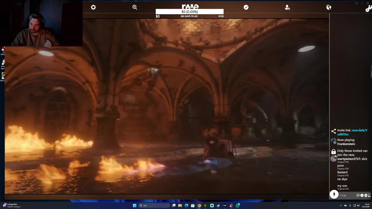Screen dimensions: 372x209
Task: Switch to Rave app on the taskbar
Action: [x=225, y=206]
